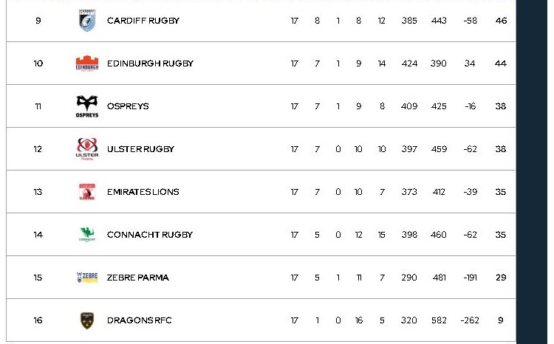Image resolution: width=554 pixels, height=344 pixels.
Task: Open the Emirates Lions logo
Action: coord(87,192)
